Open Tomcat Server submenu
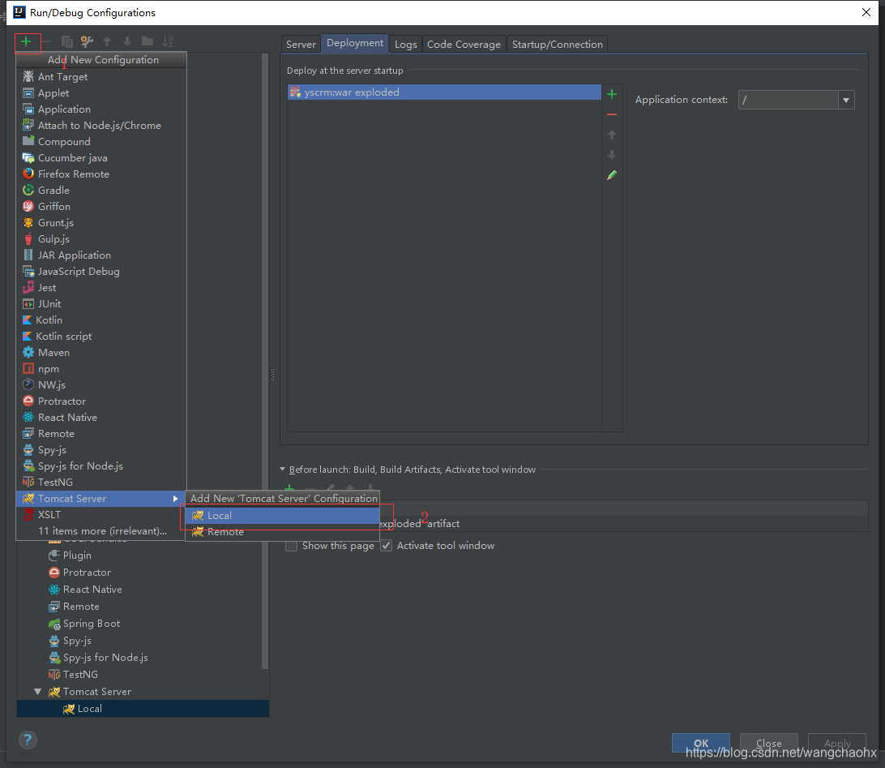This screenshot has height=768, width=885. [x=101, y=499]
